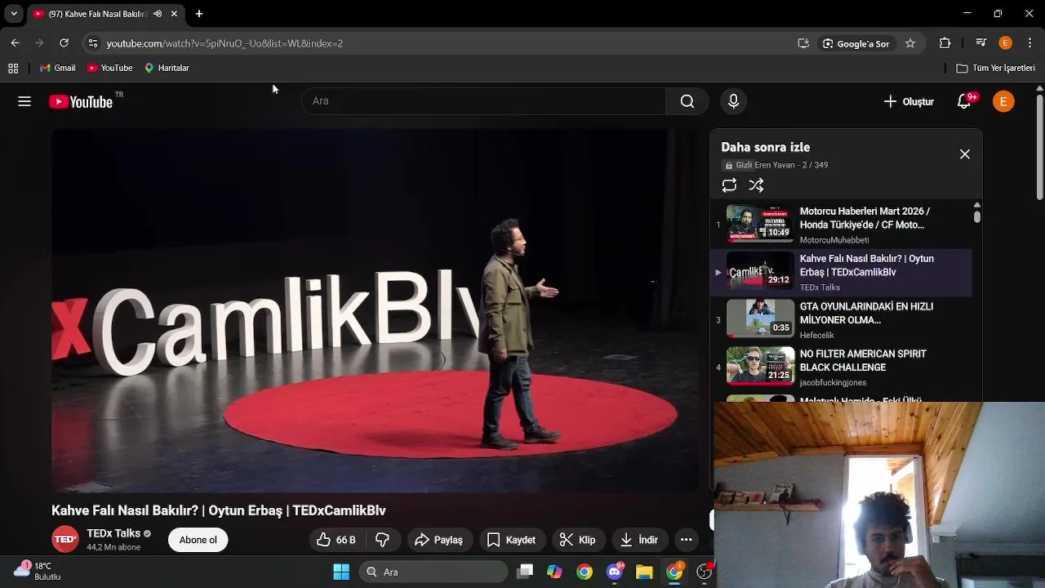Go back in browser history
Viewport: 1045px width, 588px height.
click(16, 43)
